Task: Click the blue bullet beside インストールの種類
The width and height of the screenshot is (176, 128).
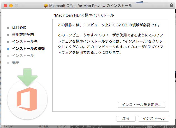Action: coord(8,49)
